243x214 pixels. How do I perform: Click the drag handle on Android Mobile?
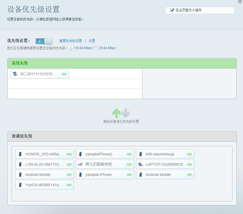pos(69,174)
